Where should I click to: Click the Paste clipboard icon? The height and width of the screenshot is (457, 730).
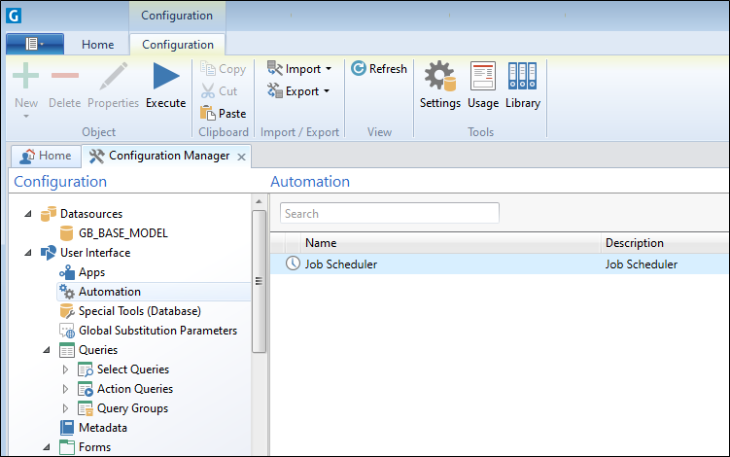point(208,113)
